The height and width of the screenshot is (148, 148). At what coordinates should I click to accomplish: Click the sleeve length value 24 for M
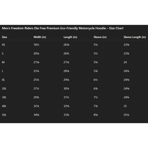coord(125,62)
